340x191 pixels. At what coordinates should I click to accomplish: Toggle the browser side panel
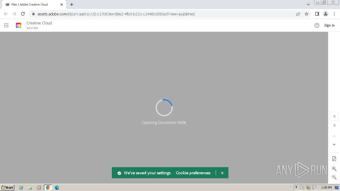(x=317, y=14)
